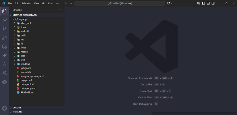Image resolution: width=237 pixels, height=115 pixels.
Task: Open the Edit menu
Action: tap(16, 3)
